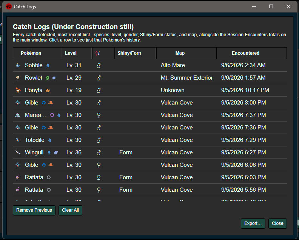
Task: Click the Dragon type icon on the 8:00 PM Gible
Action: pos(44,103)
